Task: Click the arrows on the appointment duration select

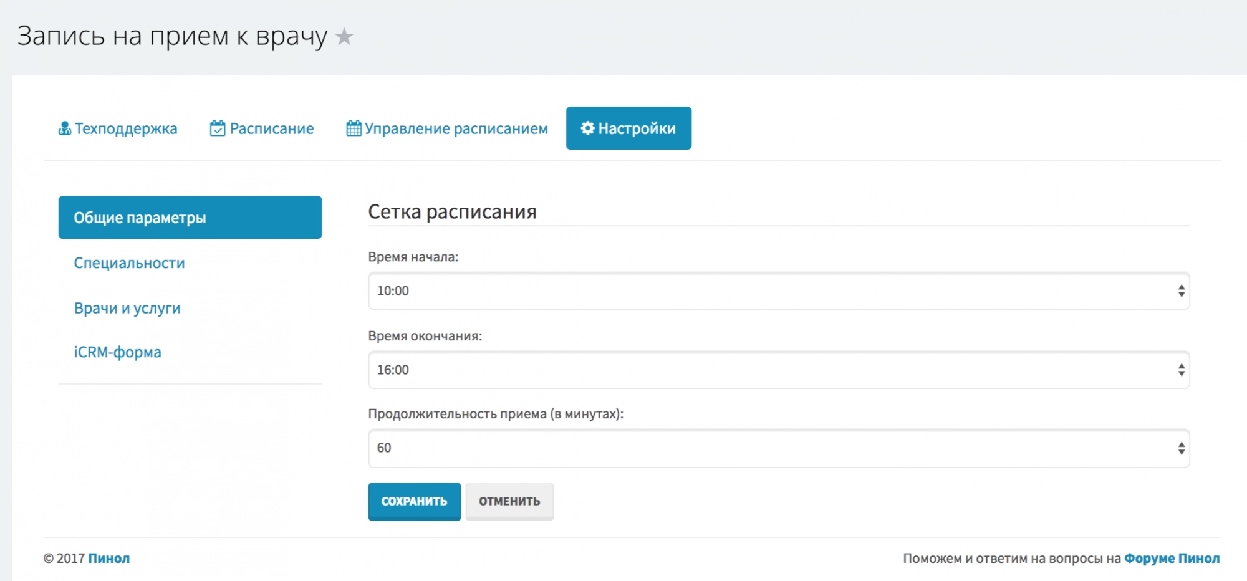Action: coord(1181,448)
